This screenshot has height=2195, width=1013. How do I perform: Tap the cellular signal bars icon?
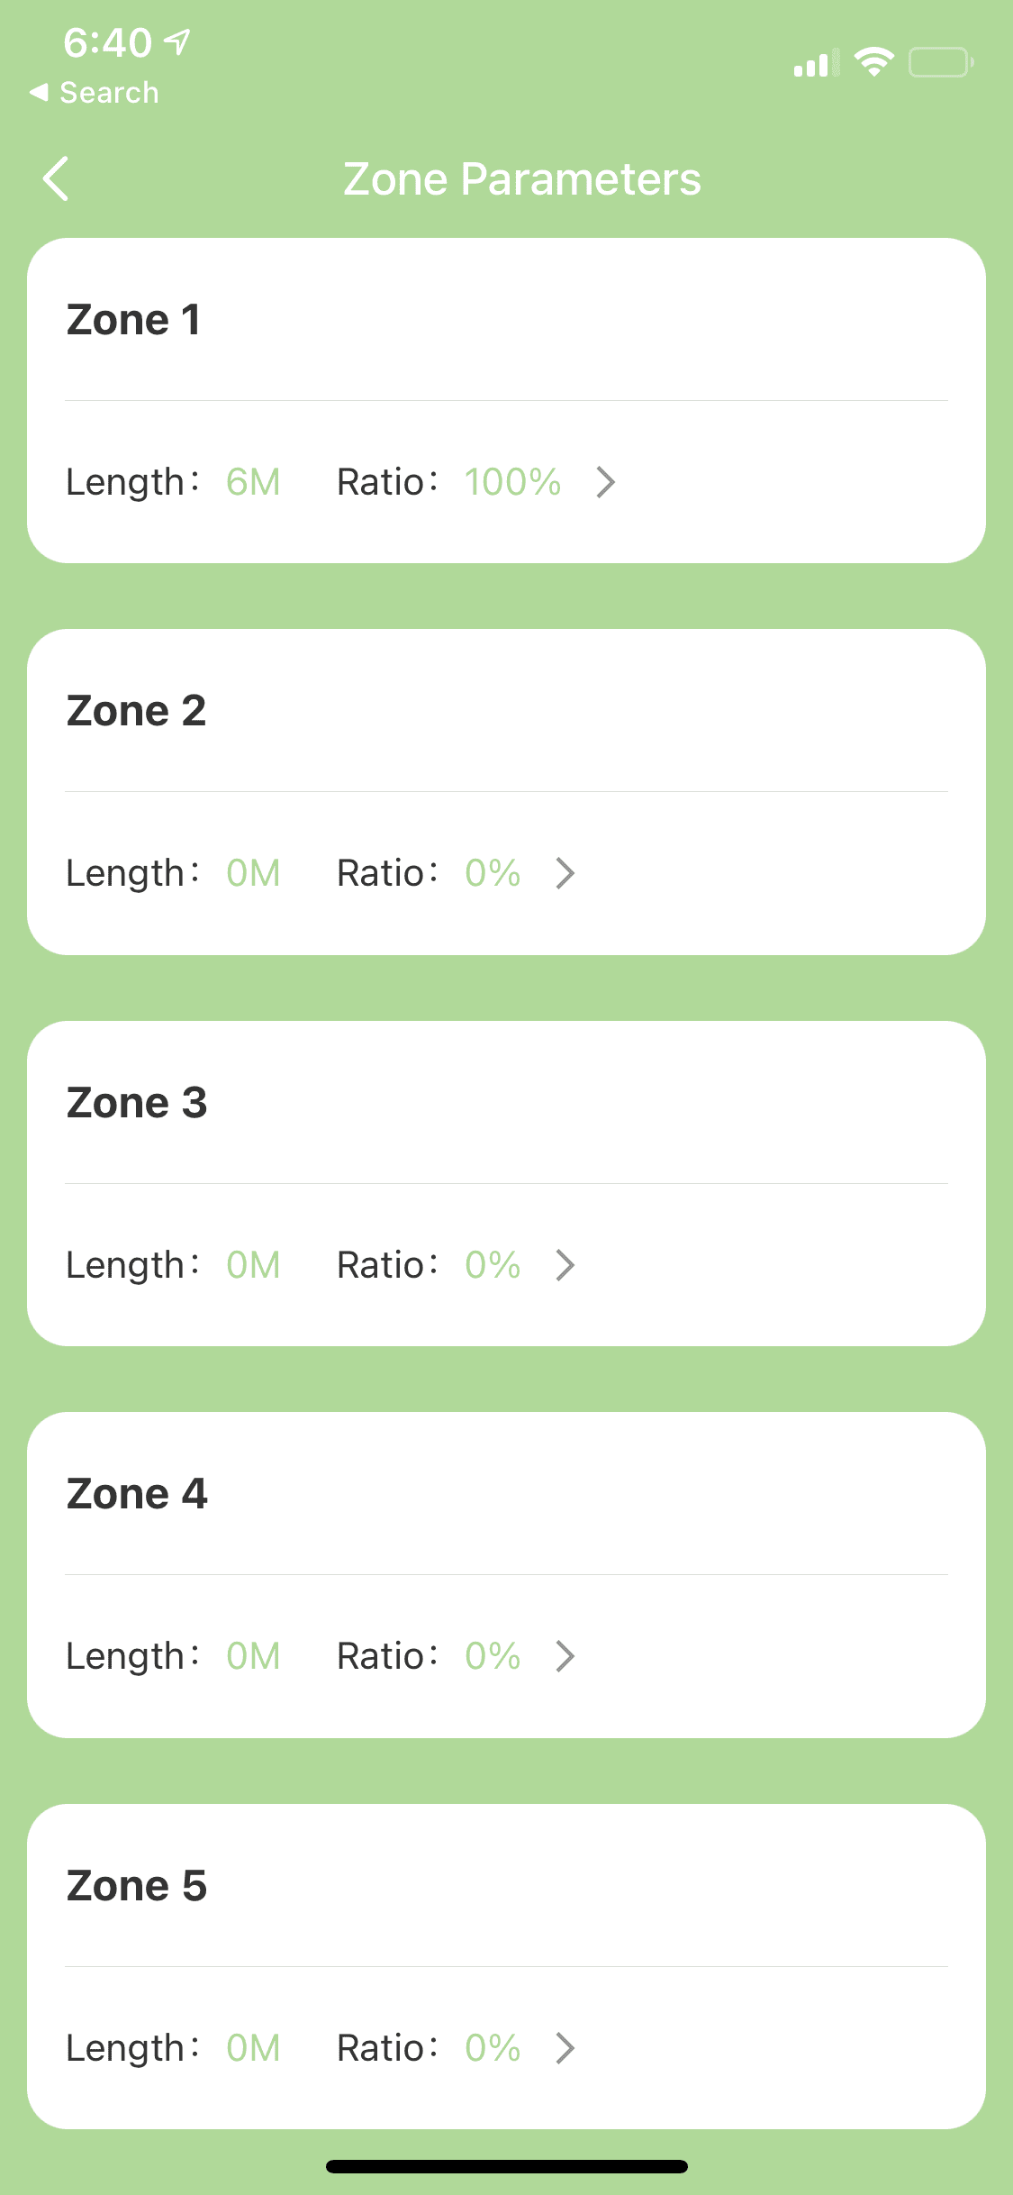816,63
